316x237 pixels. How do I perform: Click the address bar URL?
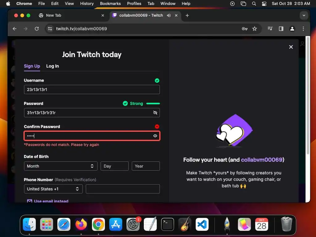pyautogui.click(x=81, y=29)
